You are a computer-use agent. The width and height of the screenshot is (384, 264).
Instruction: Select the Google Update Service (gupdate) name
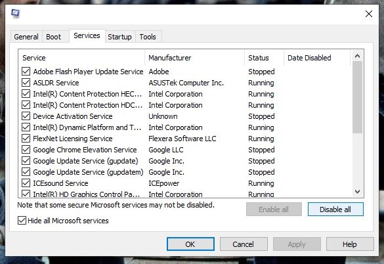click(86, 161)
